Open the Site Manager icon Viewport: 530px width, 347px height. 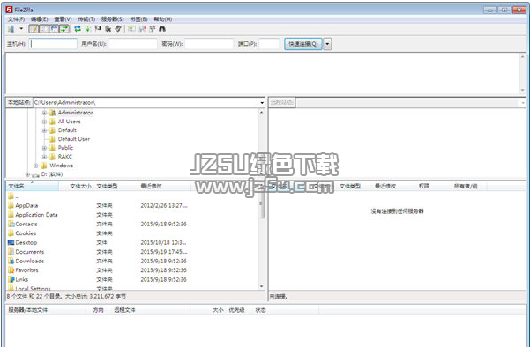click(11, 29)
